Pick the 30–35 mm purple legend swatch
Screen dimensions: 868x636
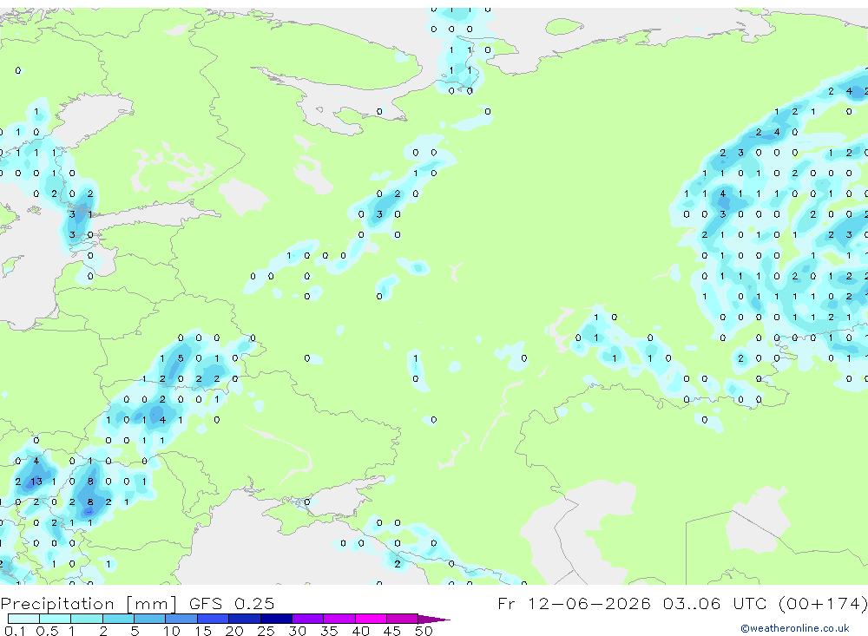(x=307, y=619)
